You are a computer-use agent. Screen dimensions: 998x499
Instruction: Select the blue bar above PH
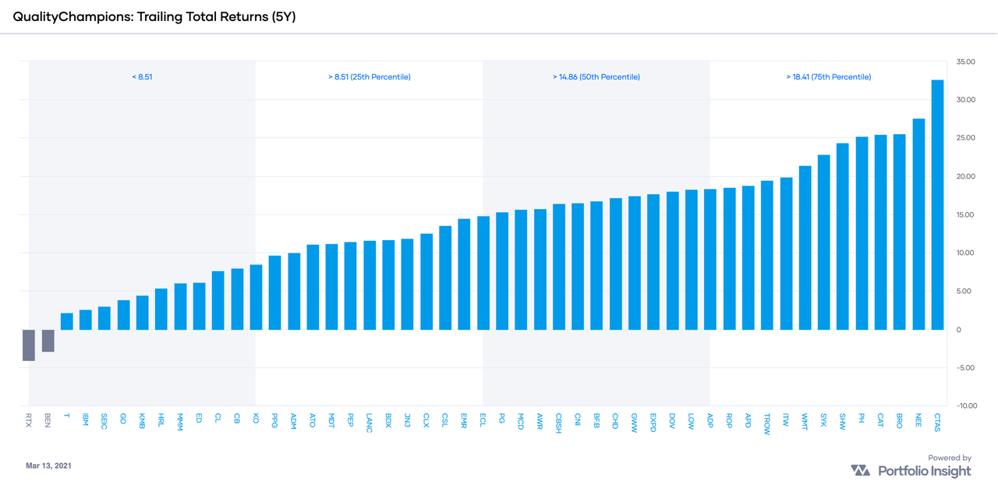862,234
